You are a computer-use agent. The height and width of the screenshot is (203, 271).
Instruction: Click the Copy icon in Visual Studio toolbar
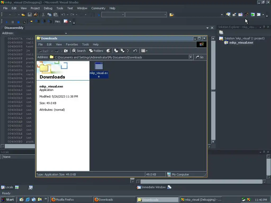49,15
